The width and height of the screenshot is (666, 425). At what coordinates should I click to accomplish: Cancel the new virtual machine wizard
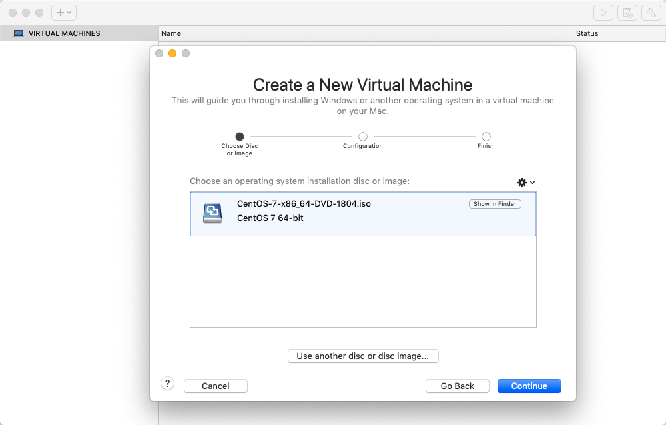215,386
